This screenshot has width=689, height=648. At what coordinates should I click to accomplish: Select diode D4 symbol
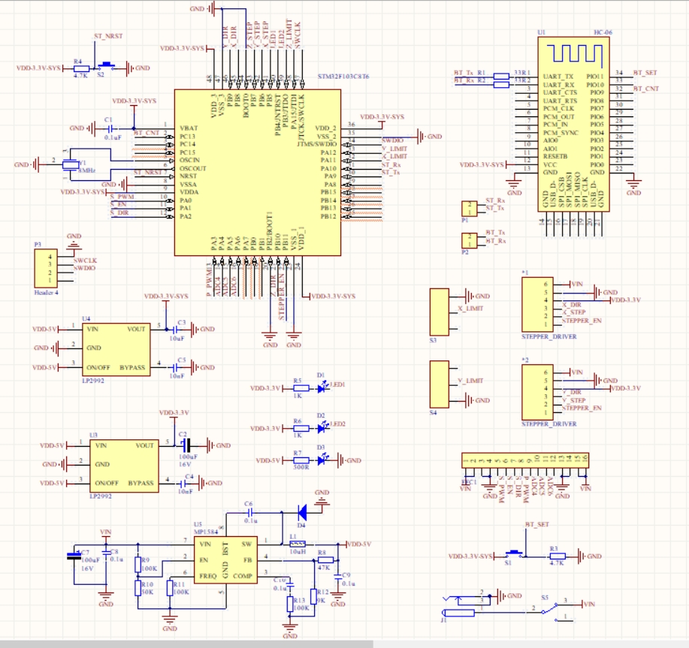coord(302,512)
